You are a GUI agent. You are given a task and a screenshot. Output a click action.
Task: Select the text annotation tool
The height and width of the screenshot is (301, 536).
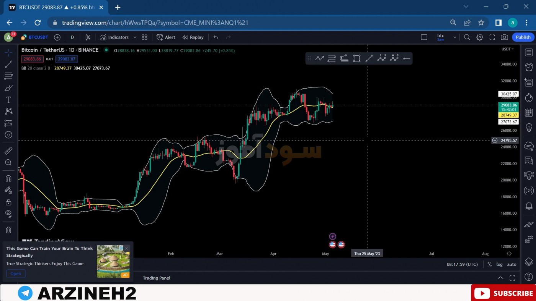coord(8,100)
